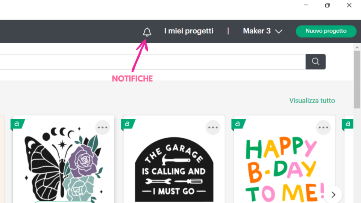Click the scrollbar up arrow
Screen dimensions: 361x203
(357, 47)
